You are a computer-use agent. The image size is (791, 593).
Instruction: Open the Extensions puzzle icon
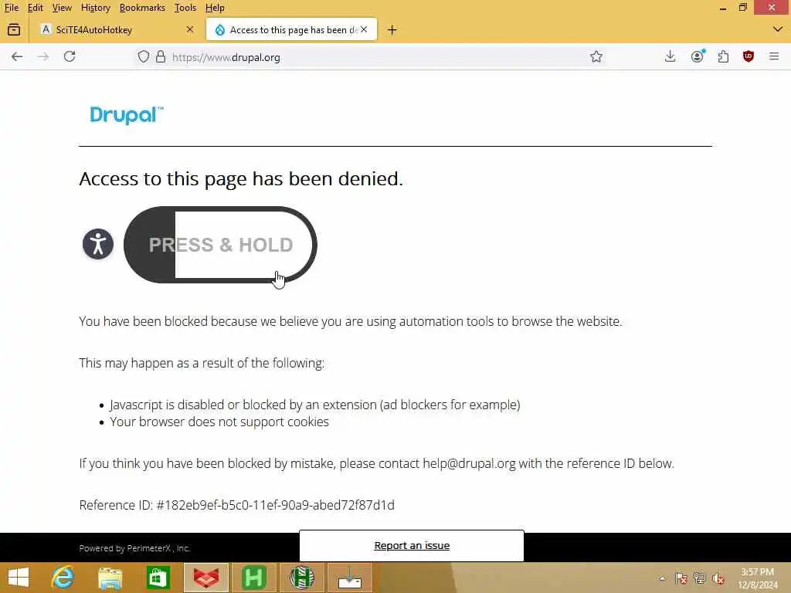click(x=723, y=56)
